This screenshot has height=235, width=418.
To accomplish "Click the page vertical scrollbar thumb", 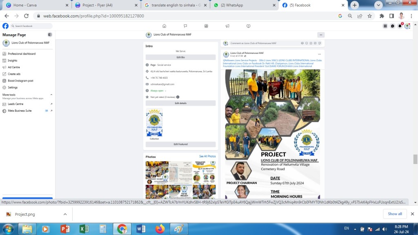I will [x=415, y=160].
